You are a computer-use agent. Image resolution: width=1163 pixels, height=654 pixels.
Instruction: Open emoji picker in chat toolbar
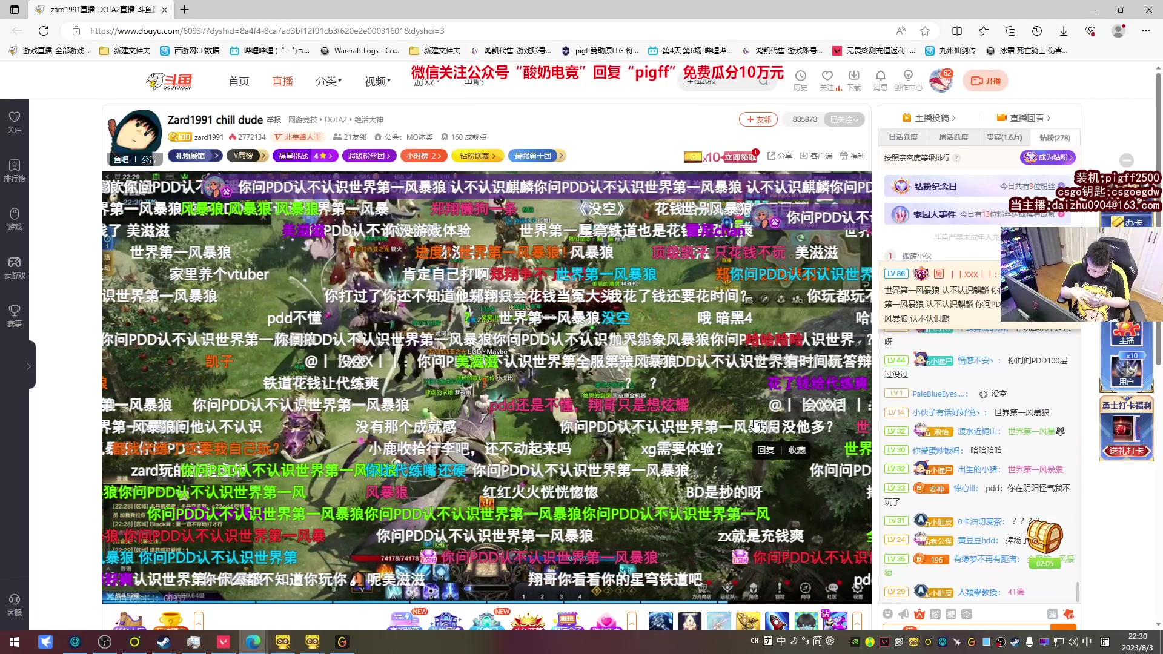(x=888, y=614)
